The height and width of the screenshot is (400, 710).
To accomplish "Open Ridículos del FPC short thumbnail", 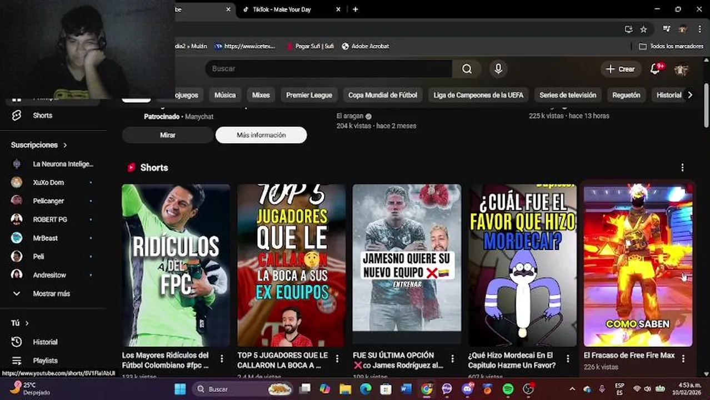I will pos(176,266).
